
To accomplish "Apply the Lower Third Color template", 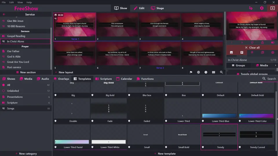I will tap(256, 110).
